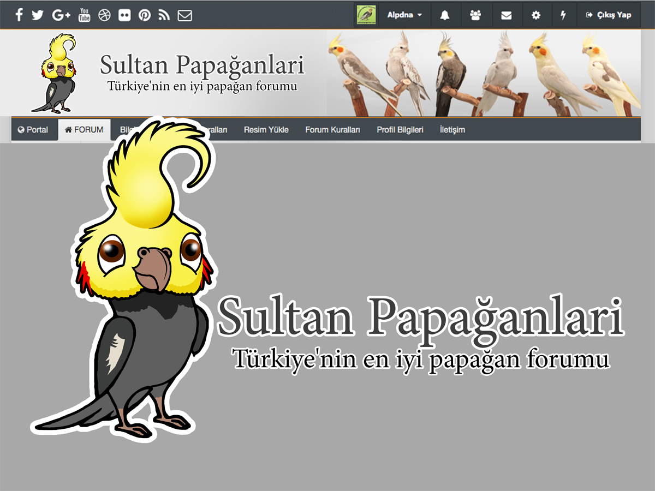Image resolution: width=655 pixels, height=491 pixels.
Task: Open Forum Kuralları menu item
Action: click(x=332, y=130)
